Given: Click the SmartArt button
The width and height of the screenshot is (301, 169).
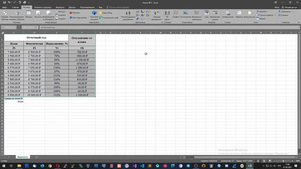Looking at the screenshot, I should (61, 15).
